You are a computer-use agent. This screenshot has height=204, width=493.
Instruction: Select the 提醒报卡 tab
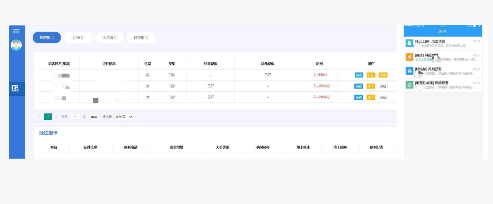pos(47,37)
